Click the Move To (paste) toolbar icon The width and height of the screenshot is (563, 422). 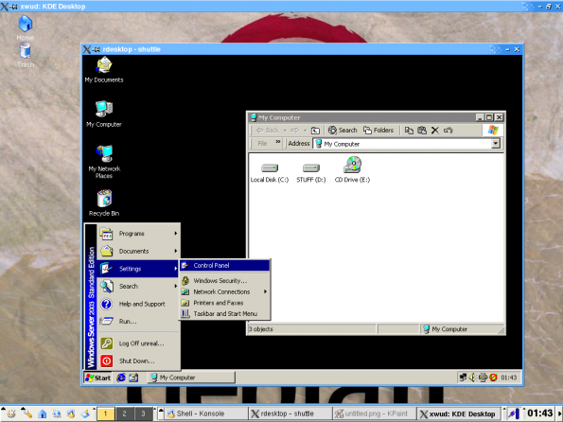pos(422,130)
